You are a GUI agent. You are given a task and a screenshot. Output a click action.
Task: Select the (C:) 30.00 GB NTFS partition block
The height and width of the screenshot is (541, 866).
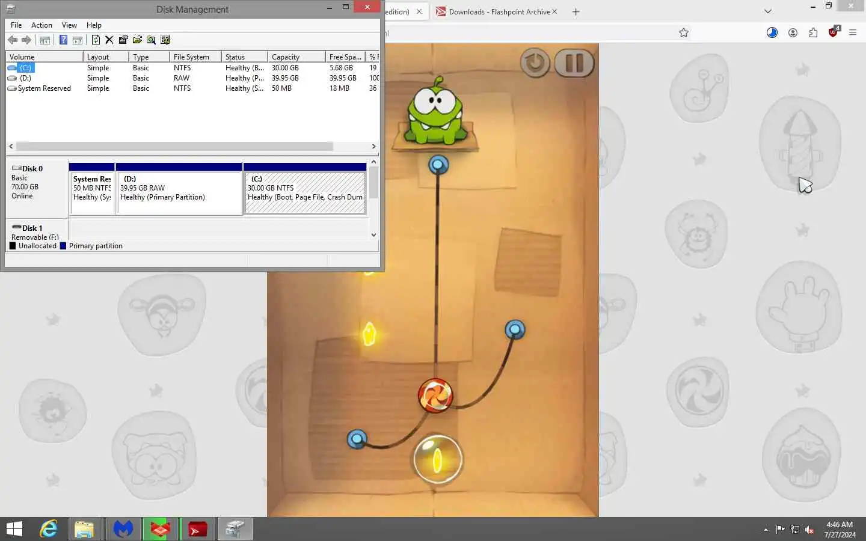click(305, 189)
